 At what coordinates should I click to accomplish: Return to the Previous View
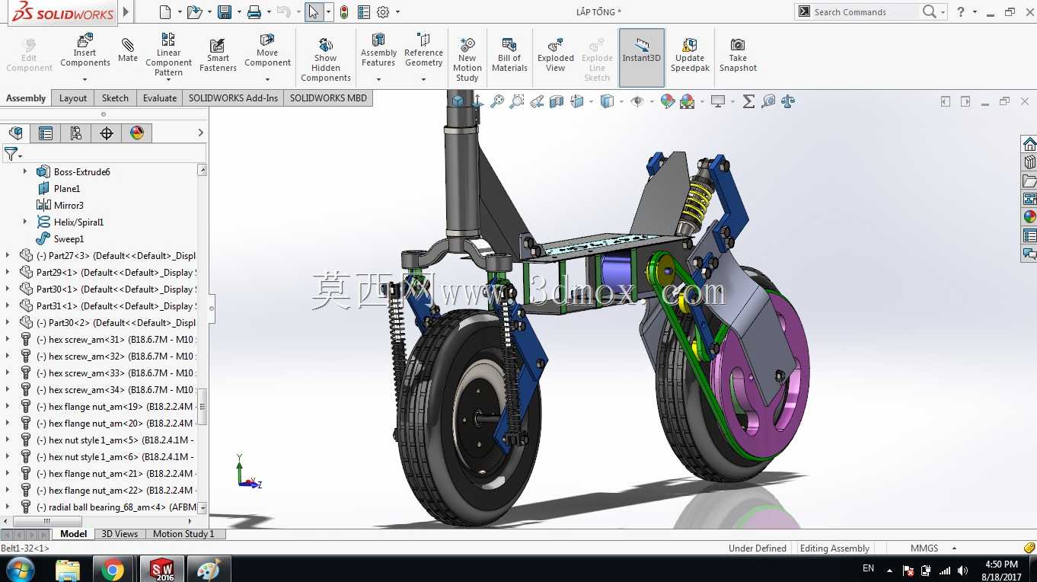click(x=537, y=101)
